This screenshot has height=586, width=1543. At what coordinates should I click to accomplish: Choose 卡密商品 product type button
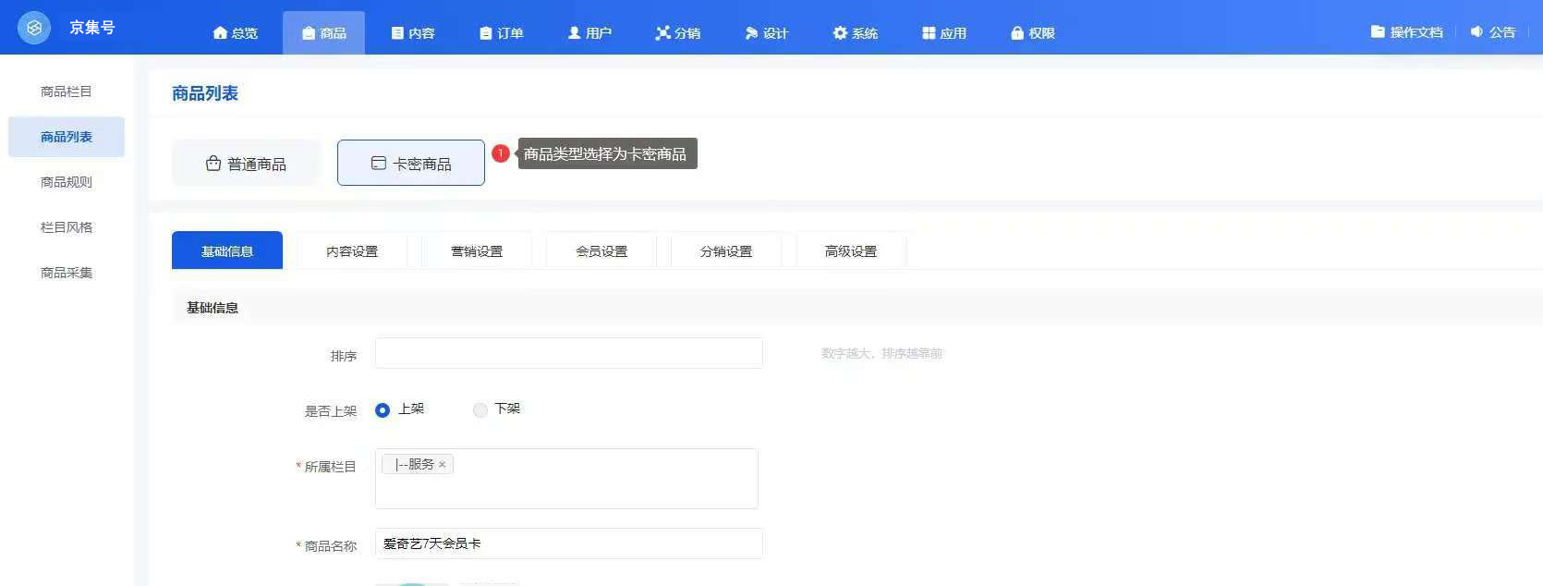pos(411,164)
